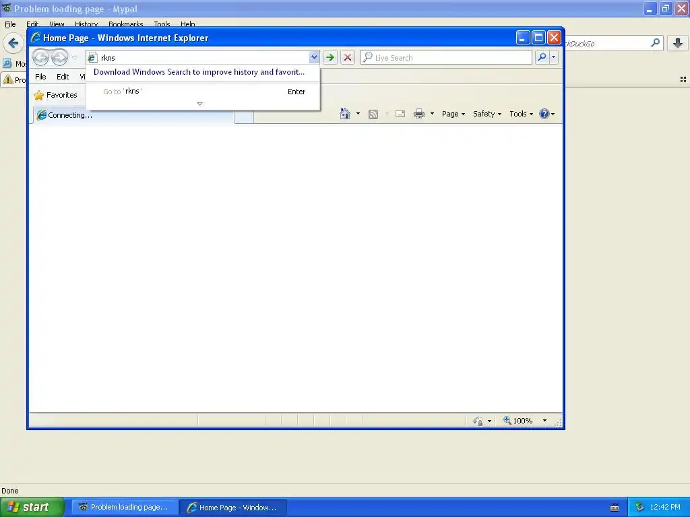Open a new tab in Internet Explorer

pyautogui.click(x=243, y=117)
